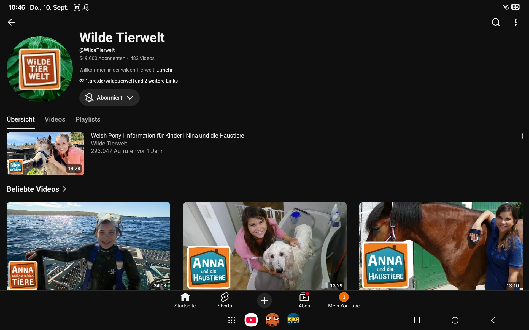Tap the screen capture status icon
The height and width of the screenshot is (330, 529).
tap(77, 7)
